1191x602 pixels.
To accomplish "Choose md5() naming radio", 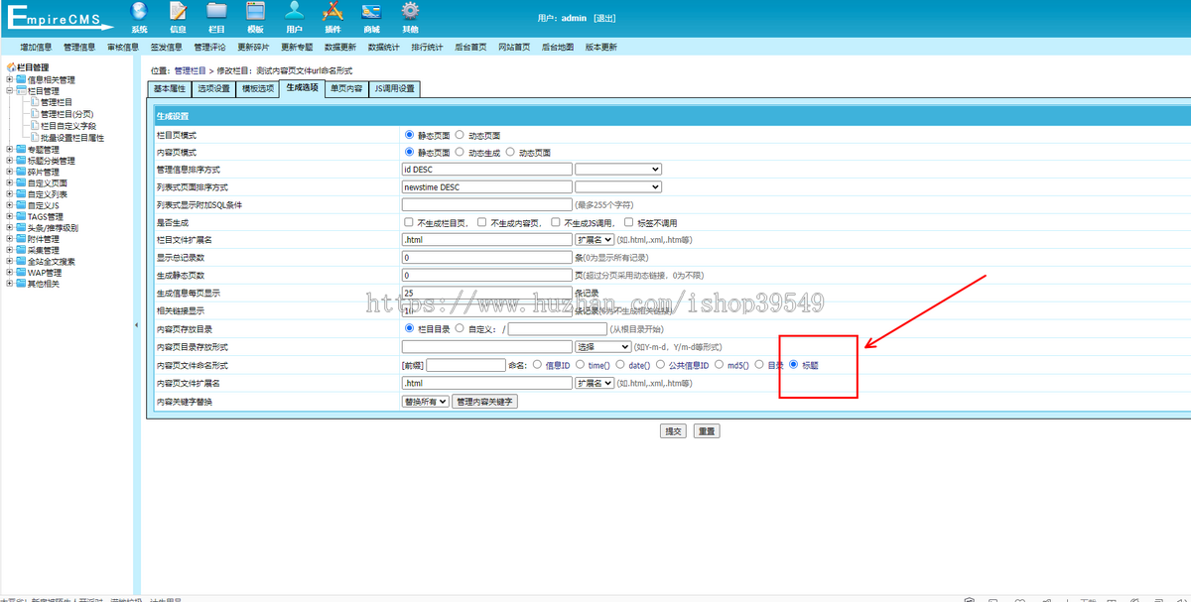I will (x=720, y=365).
